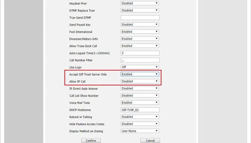The height and width of the screenshot is (143, 251).
Task: Click the Auto-Logout Time input field
Action: [x=140, y=53]
